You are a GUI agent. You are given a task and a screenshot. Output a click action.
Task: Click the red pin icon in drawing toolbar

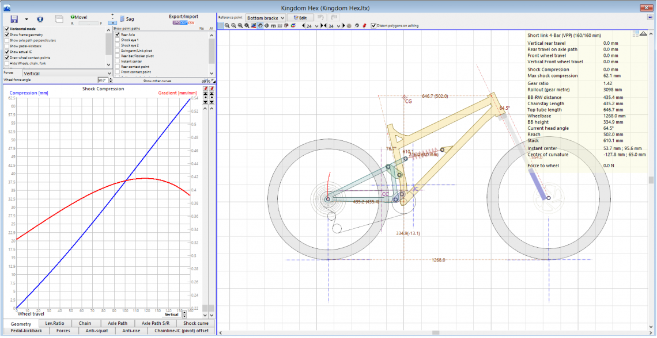[x=364, y=26]
